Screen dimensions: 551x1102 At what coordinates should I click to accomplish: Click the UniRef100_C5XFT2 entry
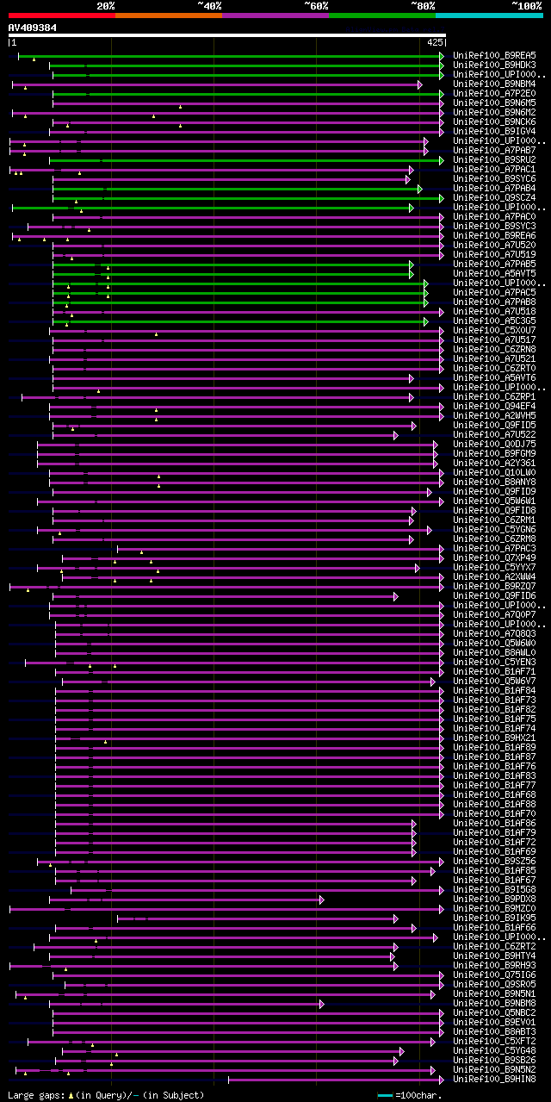coord(494,1041)
